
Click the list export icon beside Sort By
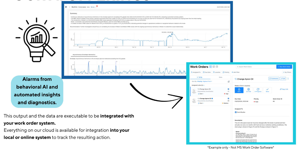point(229,81)
